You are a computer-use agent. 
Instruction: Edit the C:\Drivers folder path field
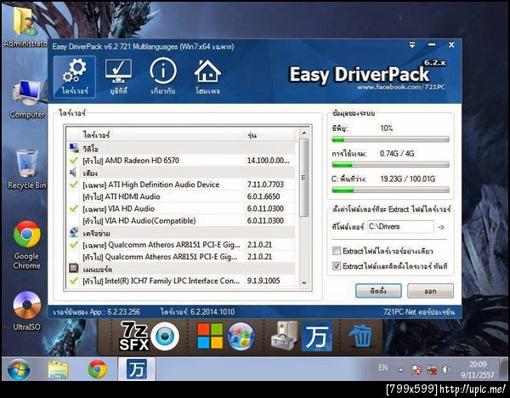click(x=400, y=226)
